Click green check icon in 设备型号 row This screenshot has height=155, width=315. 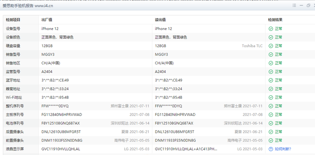click(x=271, y=29)
